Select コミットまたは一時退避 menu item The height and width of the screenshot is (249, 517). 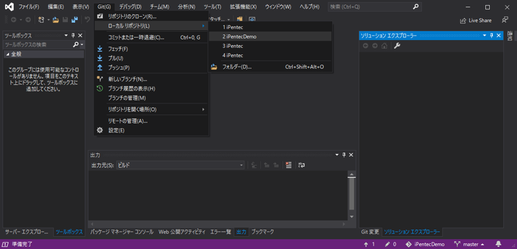click(x=151, y=38)
